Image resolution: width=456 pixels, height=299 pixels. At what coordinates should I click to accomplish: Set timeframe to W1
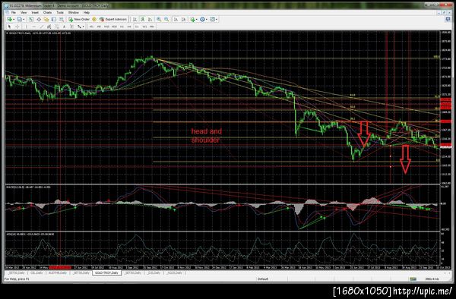(144, 27)
